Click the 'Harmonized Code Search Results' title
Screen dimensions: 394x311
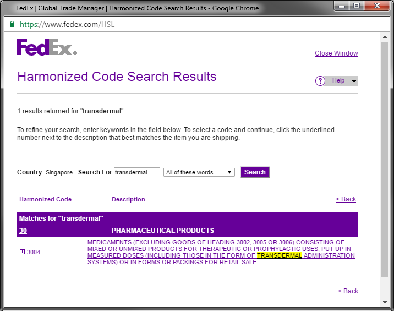click(117, 77)
